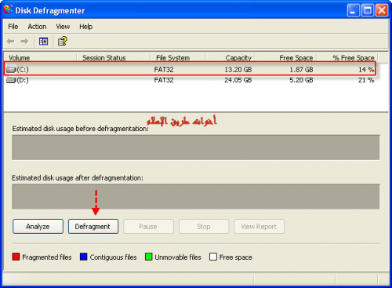Image resolution: width=392 pixels, height=288 pixels.
Task: Open the View menu
Action: pyautogui.click(x=63, y=27)
